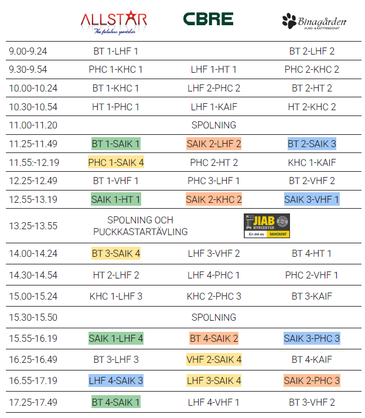This screenshot has width=365, height=418.
Task: Select the SPOLNING row at 11.00-11.20
Action: [214, 125]
